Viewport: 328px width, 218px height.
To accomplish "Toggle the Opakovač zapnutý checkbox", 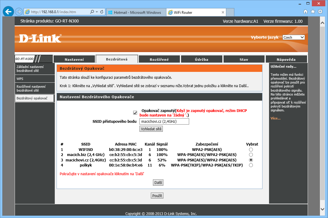I will [135, 113].
